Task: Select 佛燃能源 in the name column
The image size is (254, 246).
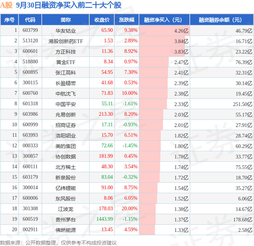Action: pos(66,230)
